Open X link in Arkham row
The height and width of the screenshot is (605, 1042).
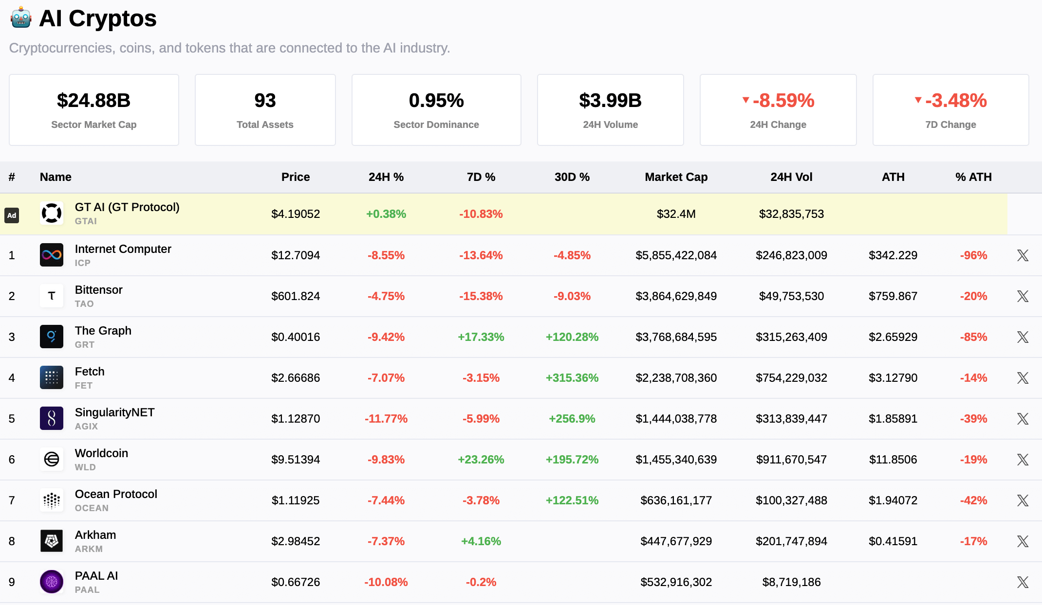click(x=1023, y=541)
